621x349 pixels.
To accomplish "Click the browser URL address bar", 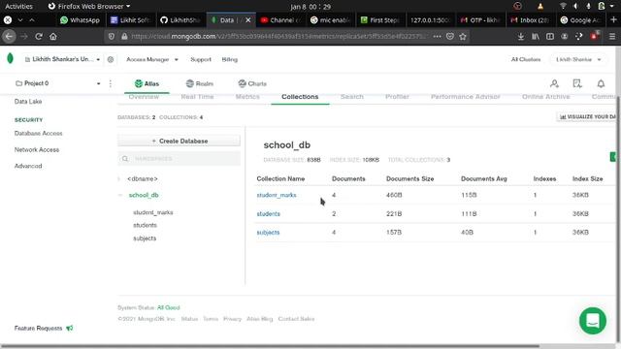I will [x=278, y=37].
